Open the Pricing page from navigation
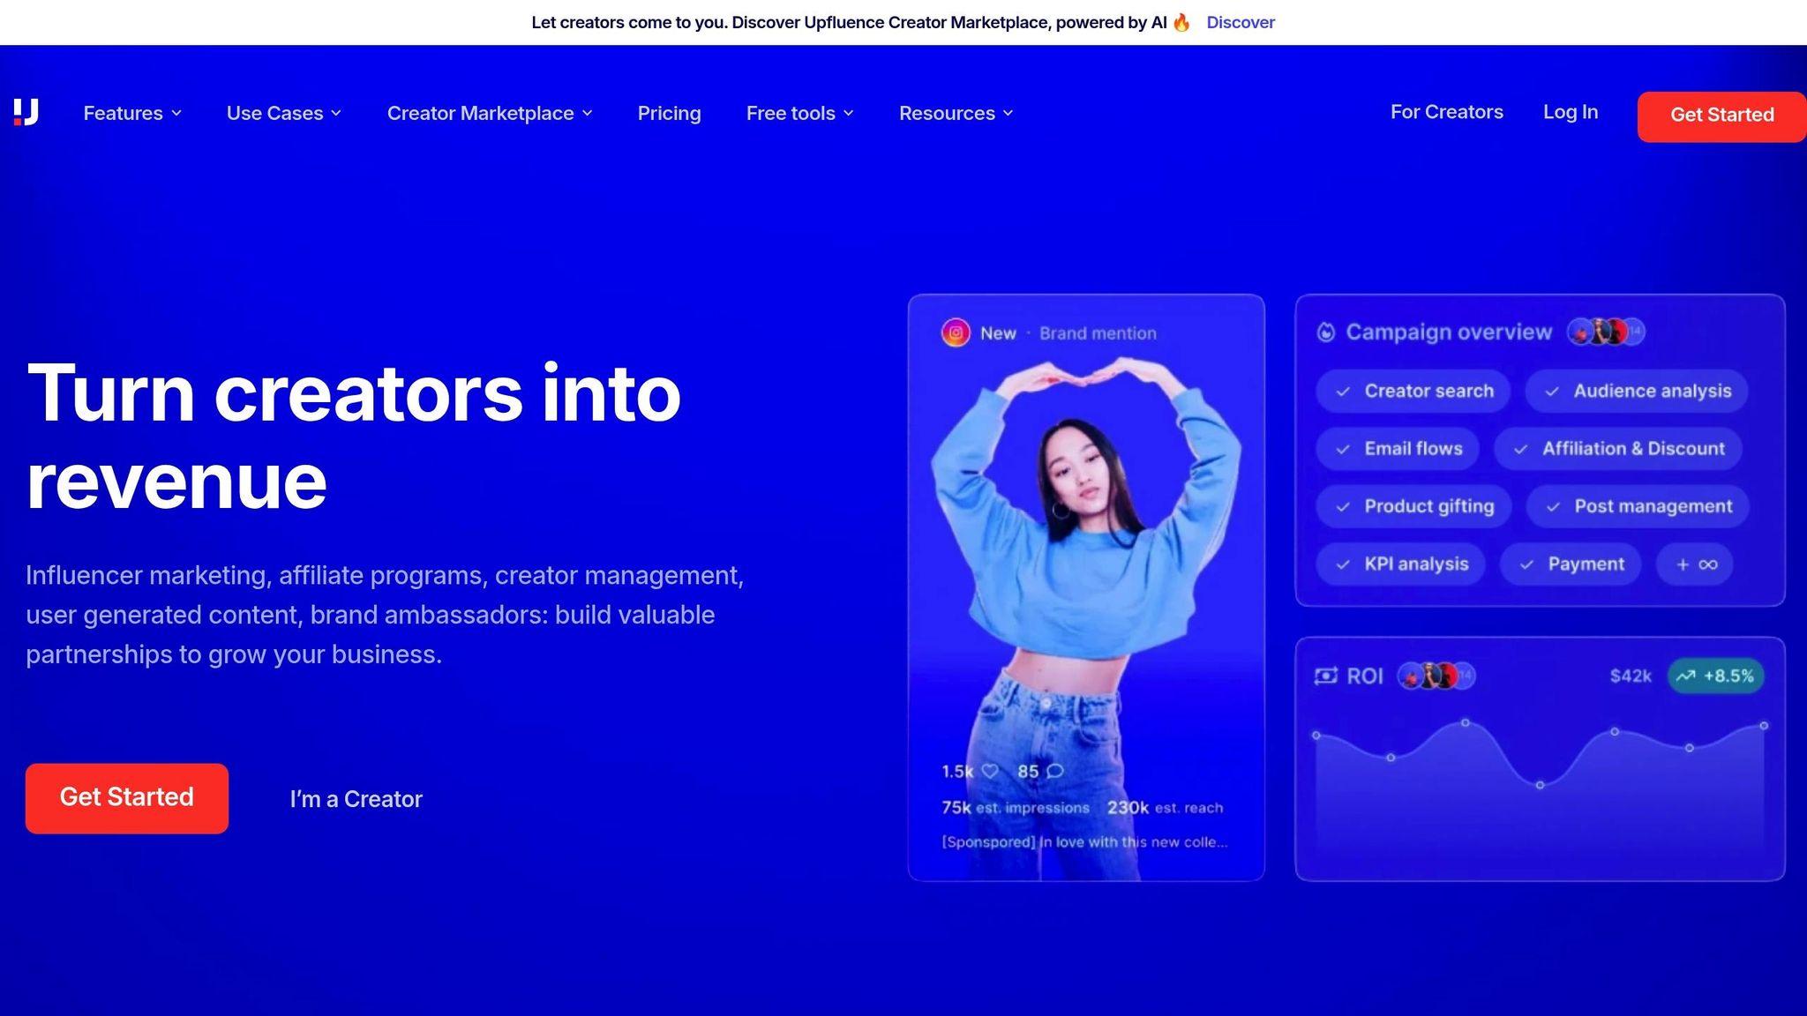 pos(669,113)
